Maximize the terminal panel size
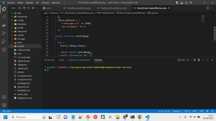The height and width of the screenshot is (121, 216). [208, 60]
